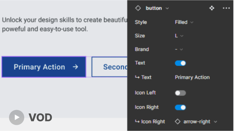Click the Unlock your design skills paragraph
Viewport: 234px width, 131px height.
tap(64, 24)
